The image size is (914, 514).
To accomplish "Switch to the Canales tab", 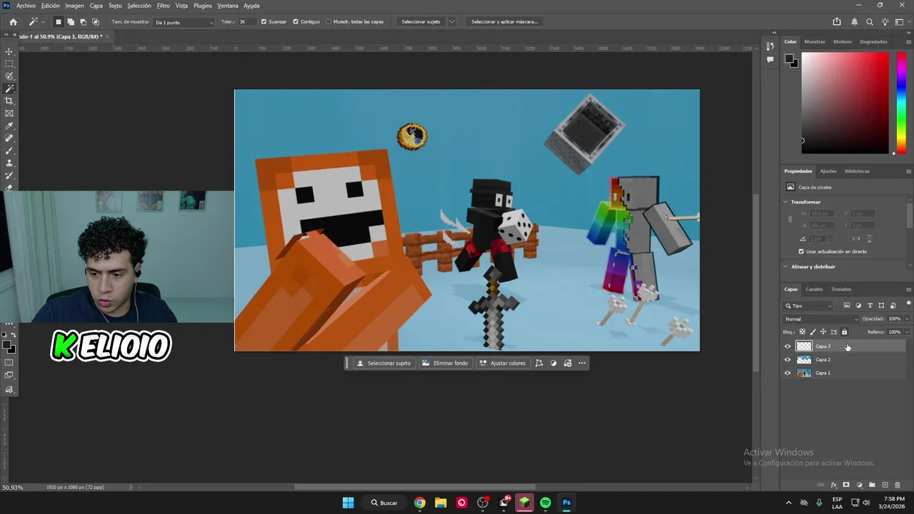I will coord(814,289).
